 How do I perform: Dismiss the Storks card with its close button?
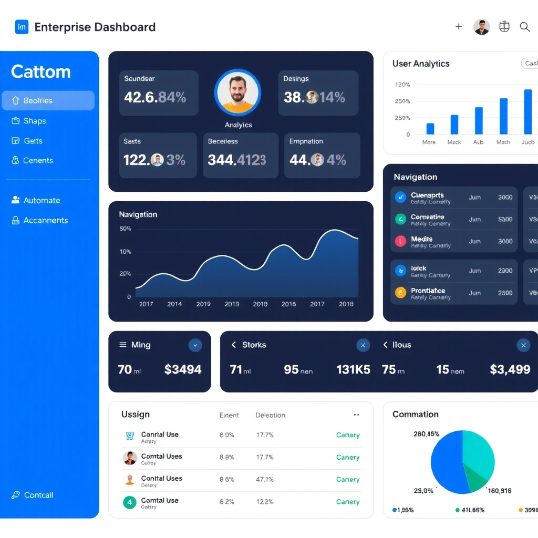[x=363, y=345]
